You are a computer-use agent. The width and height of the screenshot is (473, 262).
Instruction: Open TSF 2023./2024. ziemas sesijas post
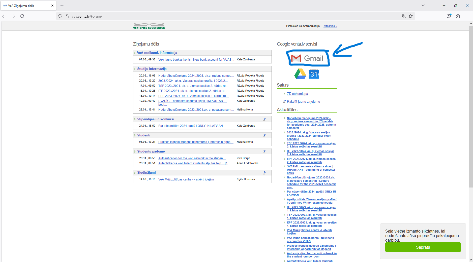point(193,86)
